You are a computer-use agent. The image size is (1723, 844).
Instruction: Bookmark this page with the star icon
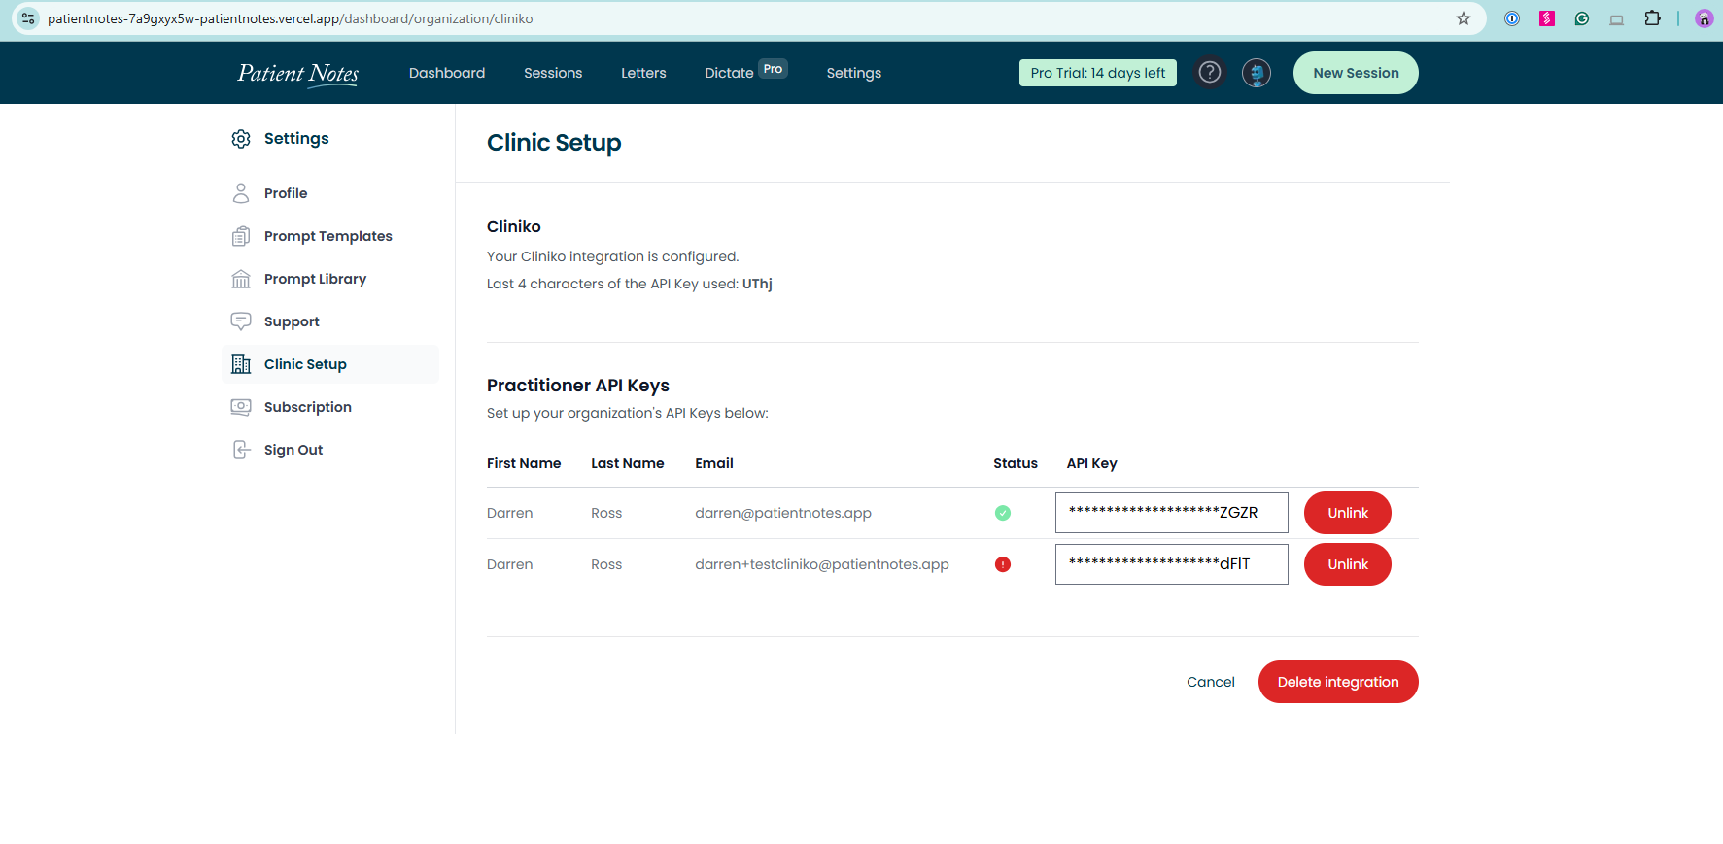click(x=1464, y=18)
